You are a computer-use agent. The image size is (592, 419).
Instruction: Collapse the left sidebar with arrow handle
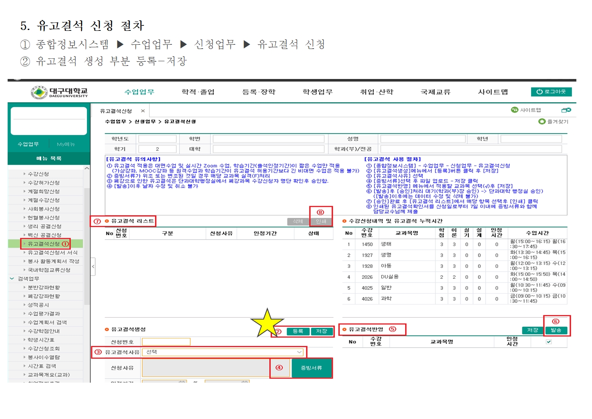click(x=93, y=267)
